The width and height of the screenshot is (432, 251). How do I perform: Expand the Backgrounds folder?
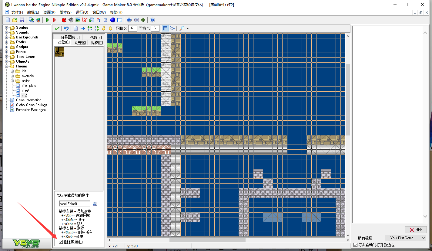pyautogui.click(x=7, y=37)
